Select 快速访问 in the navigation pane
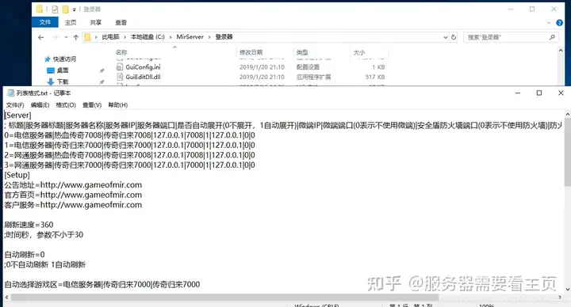The image size is (571, 307). pyautogui.click(x=64, y=59)
